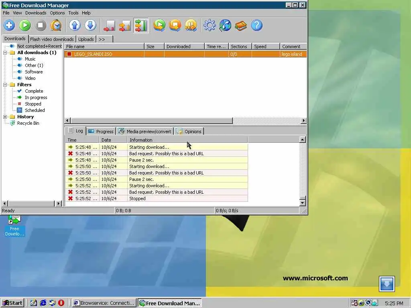Select heavy traffic usage mode icon
Image resolution: width=411 pixels, height=308 pixels.
click(x=141, y=26)
